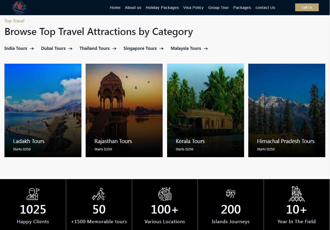
Task: Follow the Rajasthan Tours title link
Action: pyautogui.click(x=113, y=141)
